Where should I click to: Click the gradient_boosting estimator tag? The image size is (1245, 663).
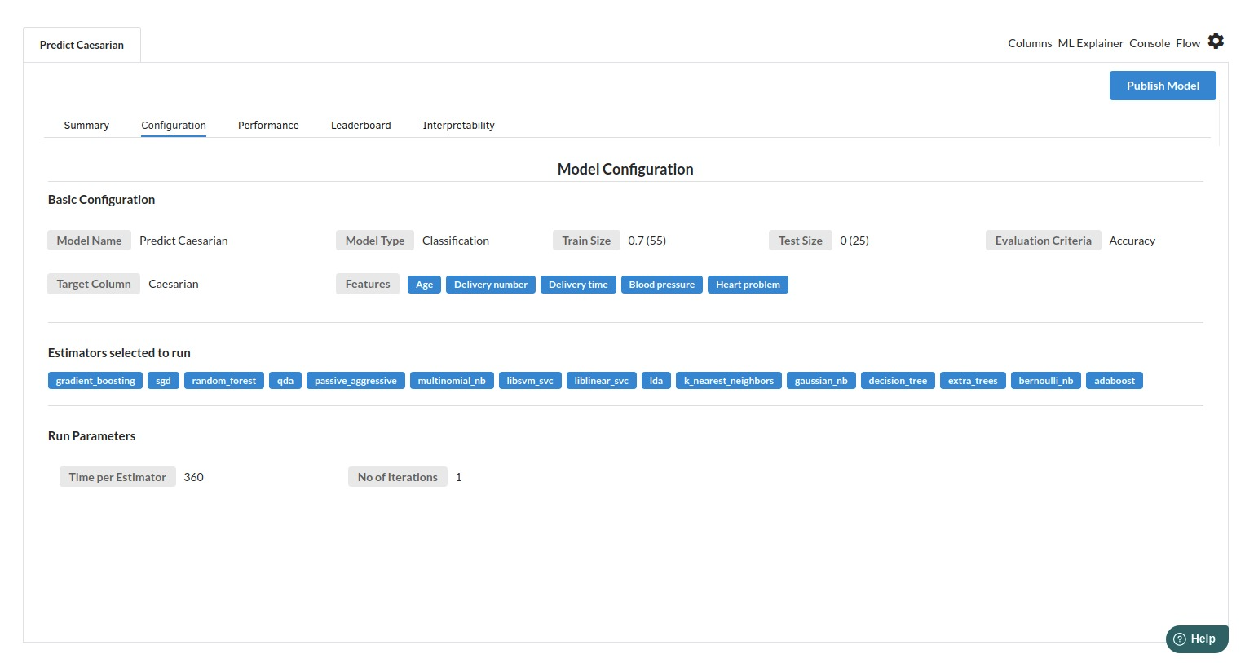tap(95, 381)
